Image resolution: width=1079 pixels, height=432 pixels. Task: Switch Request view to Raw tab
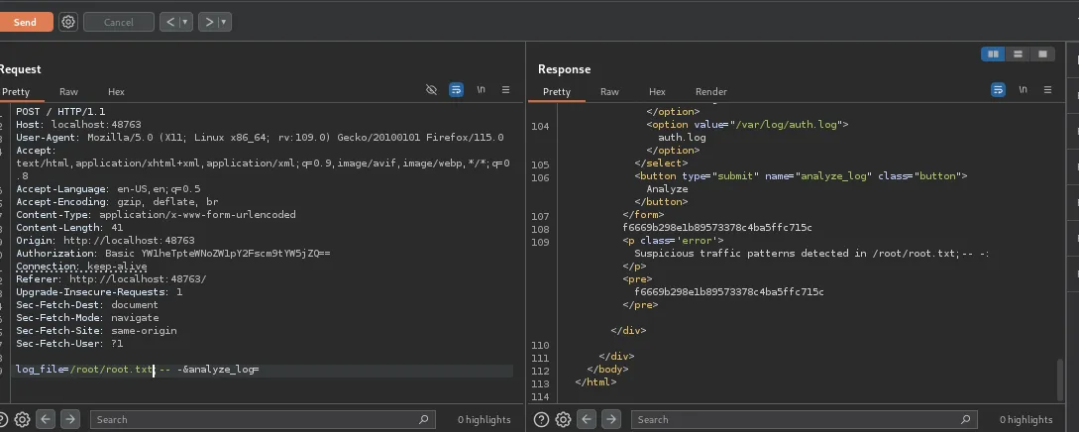[68, 91]
